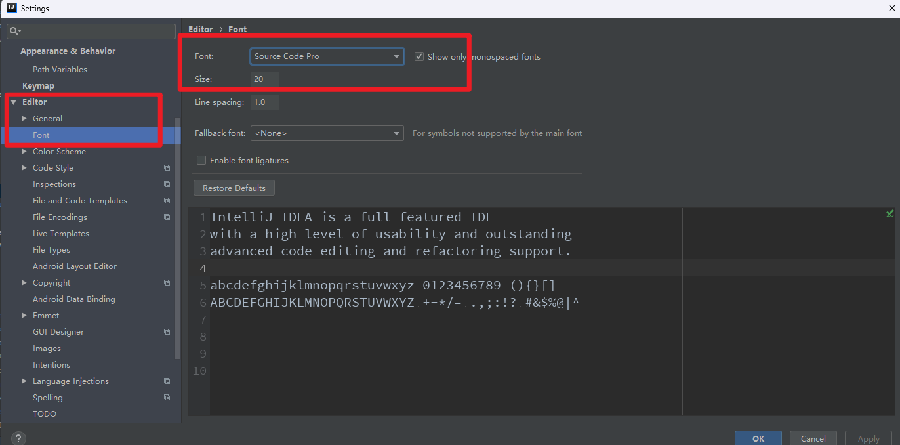The height and width of the screenshot is (445, 900).
Task: Select Color Scheme in the settings tree
Action: click(59, 152)
